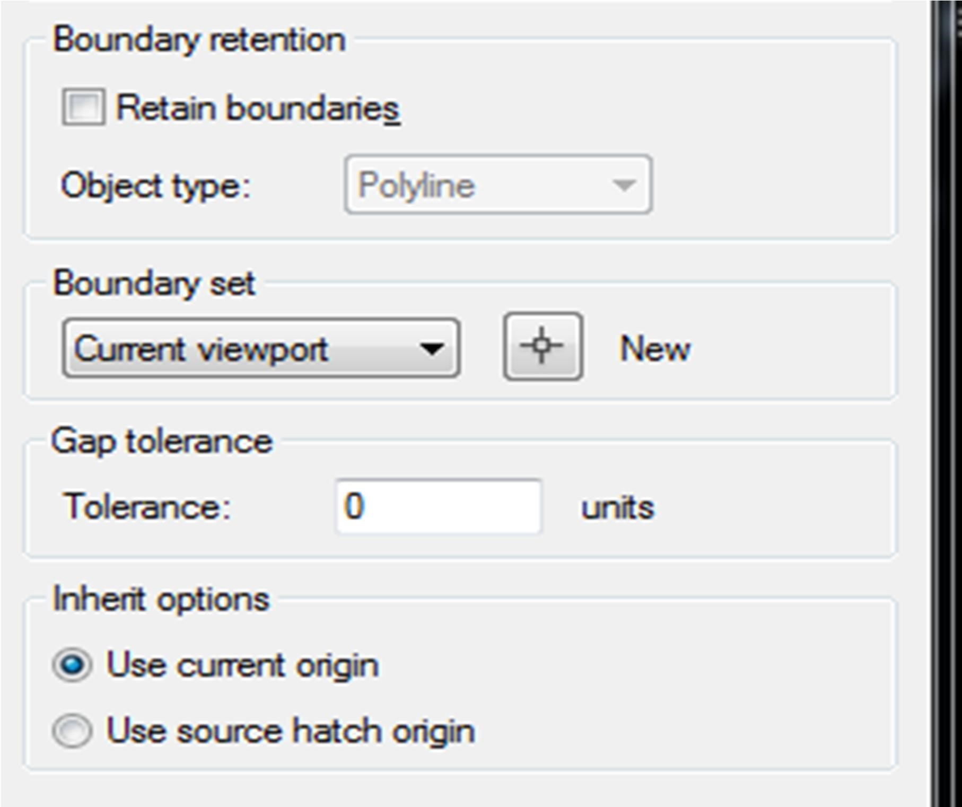The height and width of the screenshot is (807, 962).
Task: Click the Object type label
Action: coord(155,186)
